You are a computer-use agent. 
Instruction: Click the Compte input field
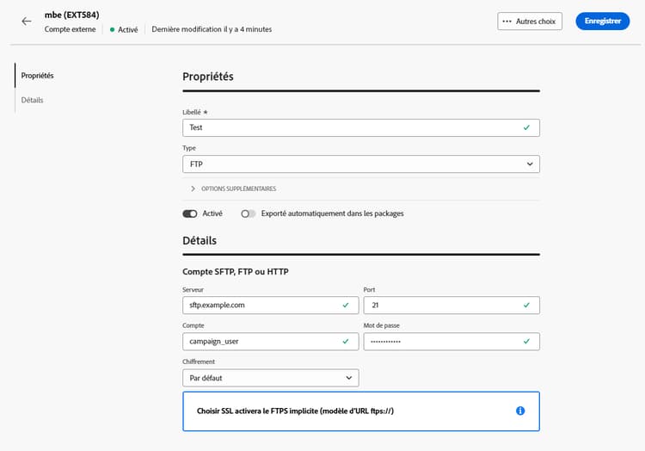coord(270,341)
